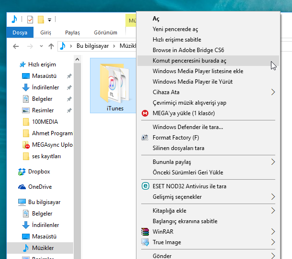Select Bu bilgisayar in navigation tree

[45, 202]
